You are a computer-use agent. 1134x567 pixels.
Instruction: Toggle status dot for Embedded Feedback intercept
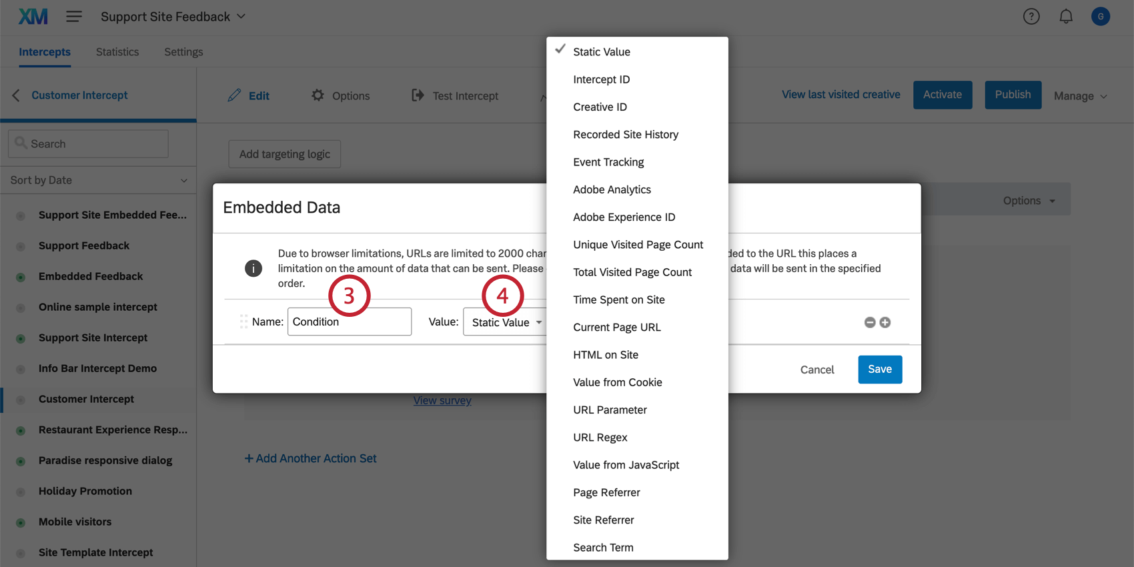click(x=21, y=277)
